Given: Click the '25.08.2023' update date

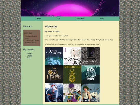Looking at the screenshot, I should click(x=28, y=33).
